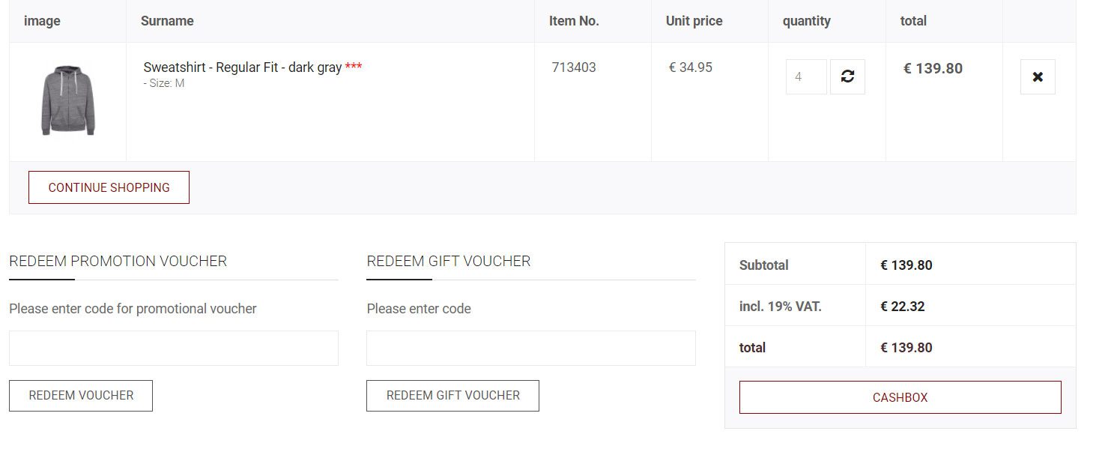Screen dimensions: 1108x461
Task: Focus the gift voucher code field
Action: [531, 348]
